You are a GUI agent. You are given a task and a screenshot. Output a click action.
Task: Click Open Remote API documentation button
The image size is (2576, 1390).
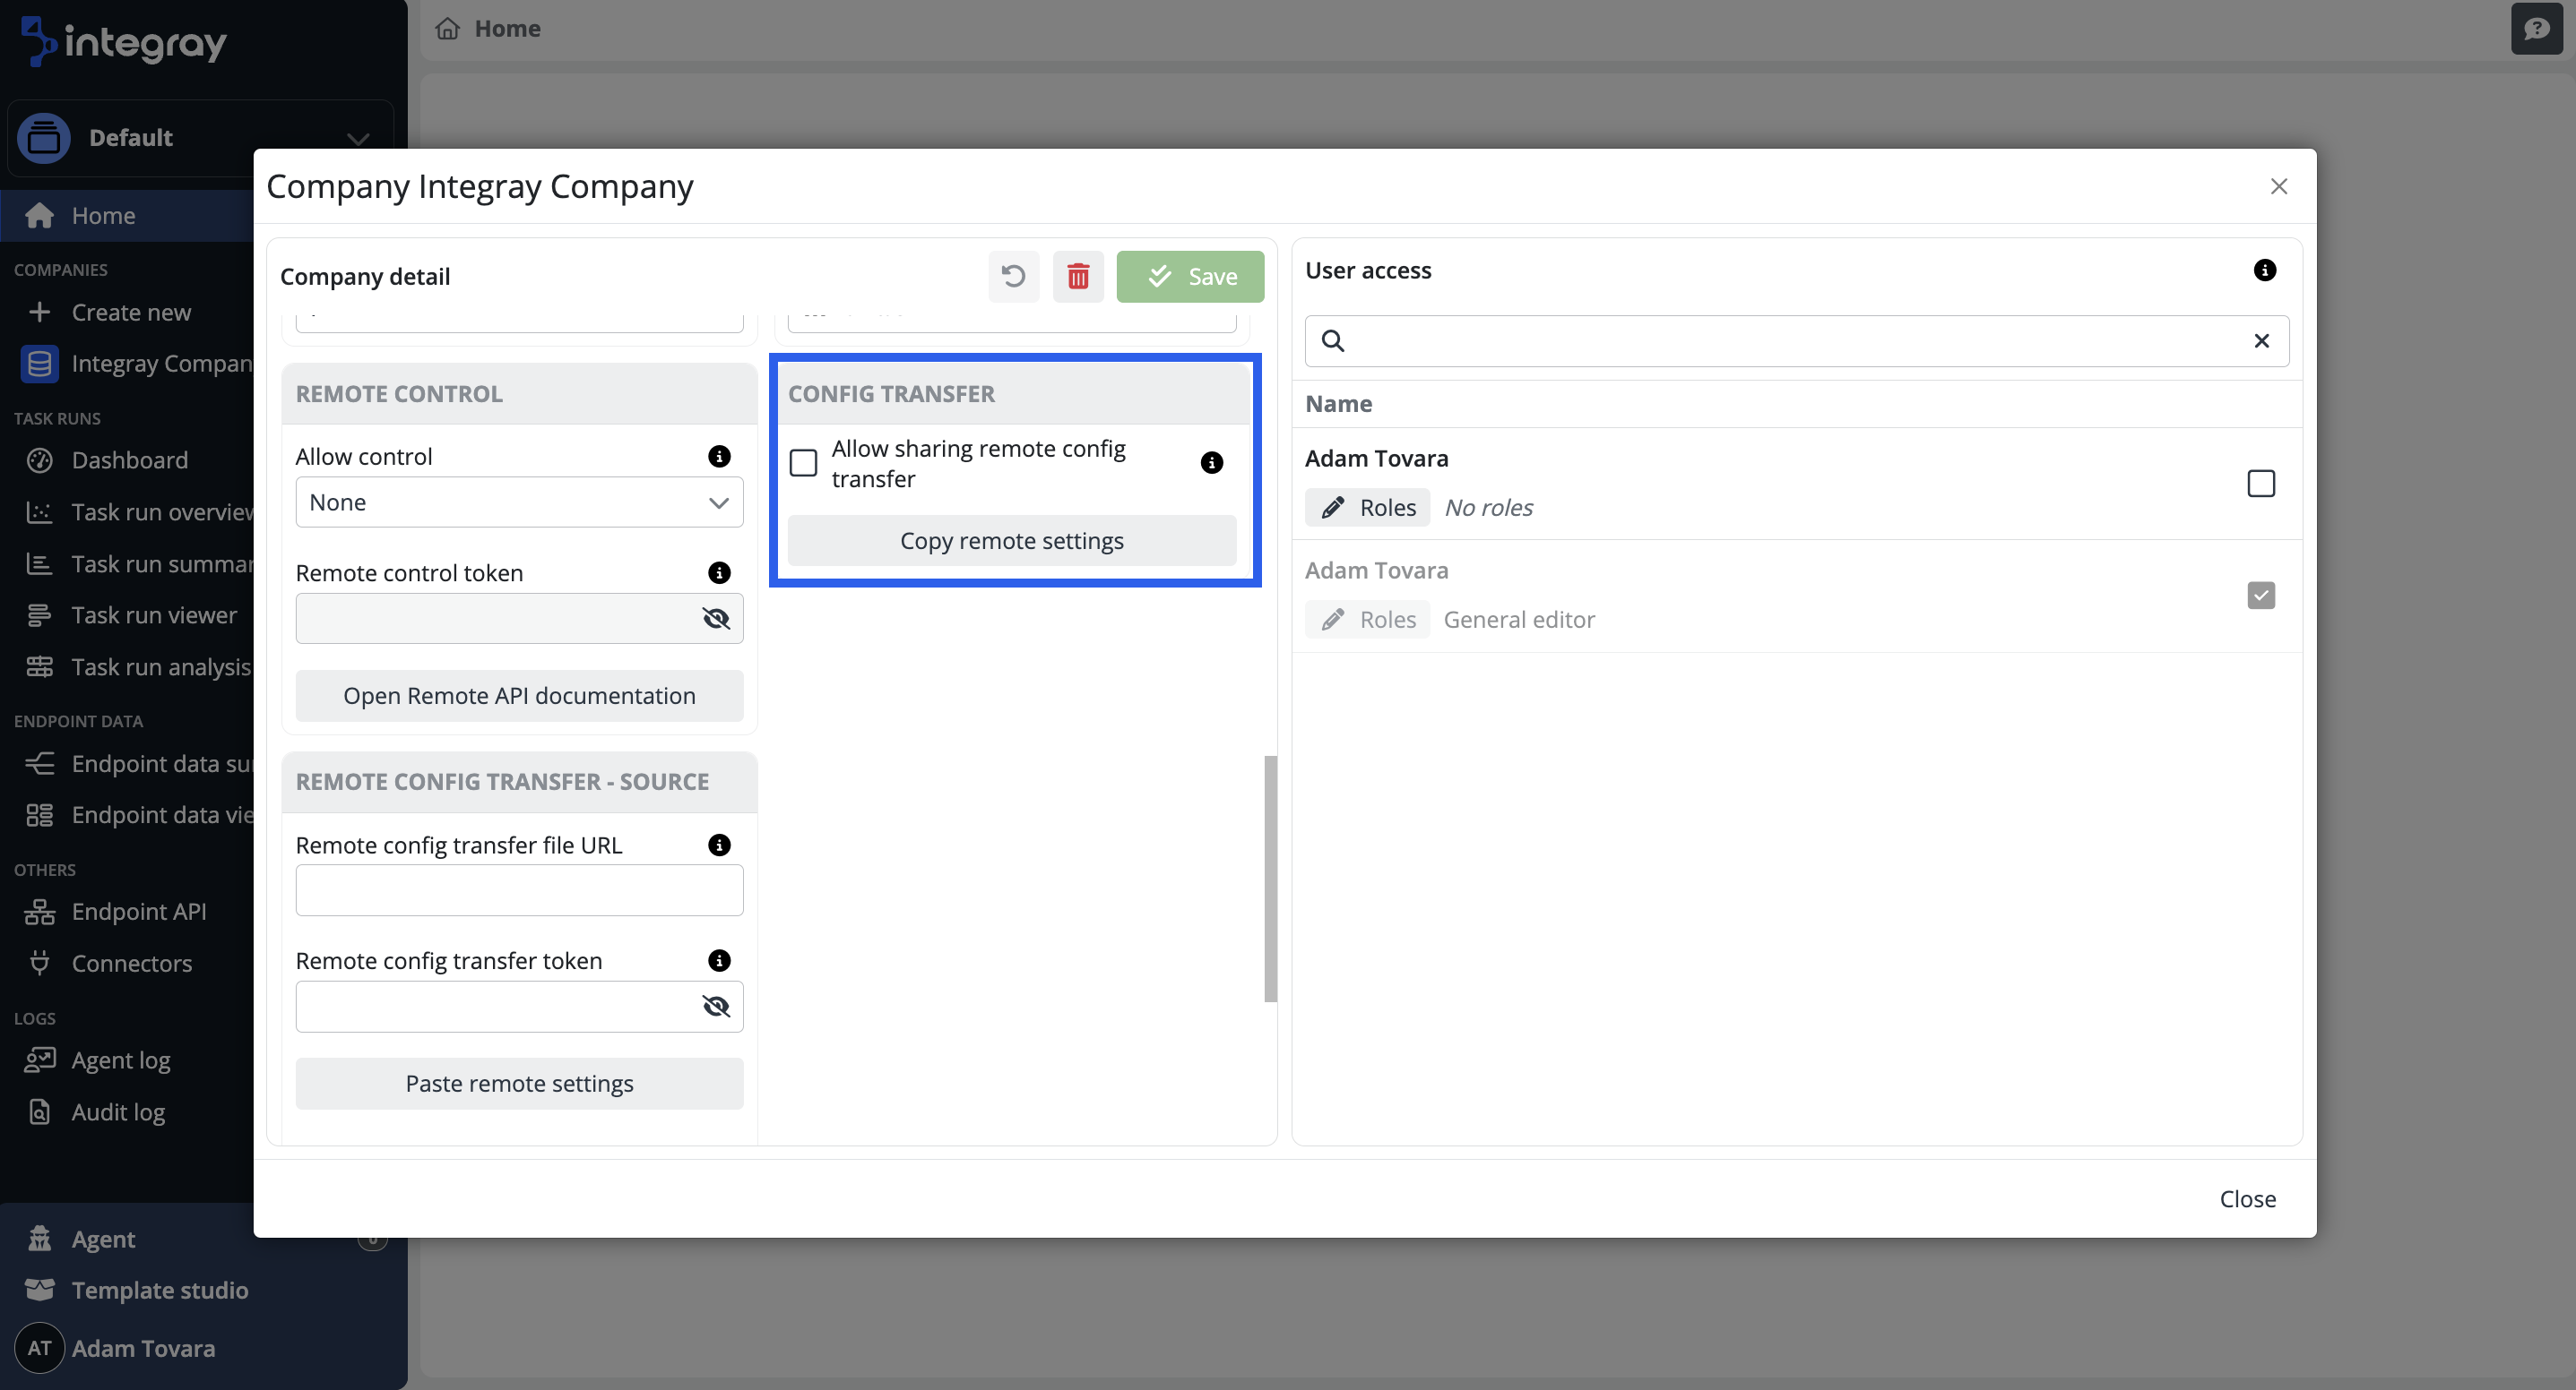[x=519, y=696]
